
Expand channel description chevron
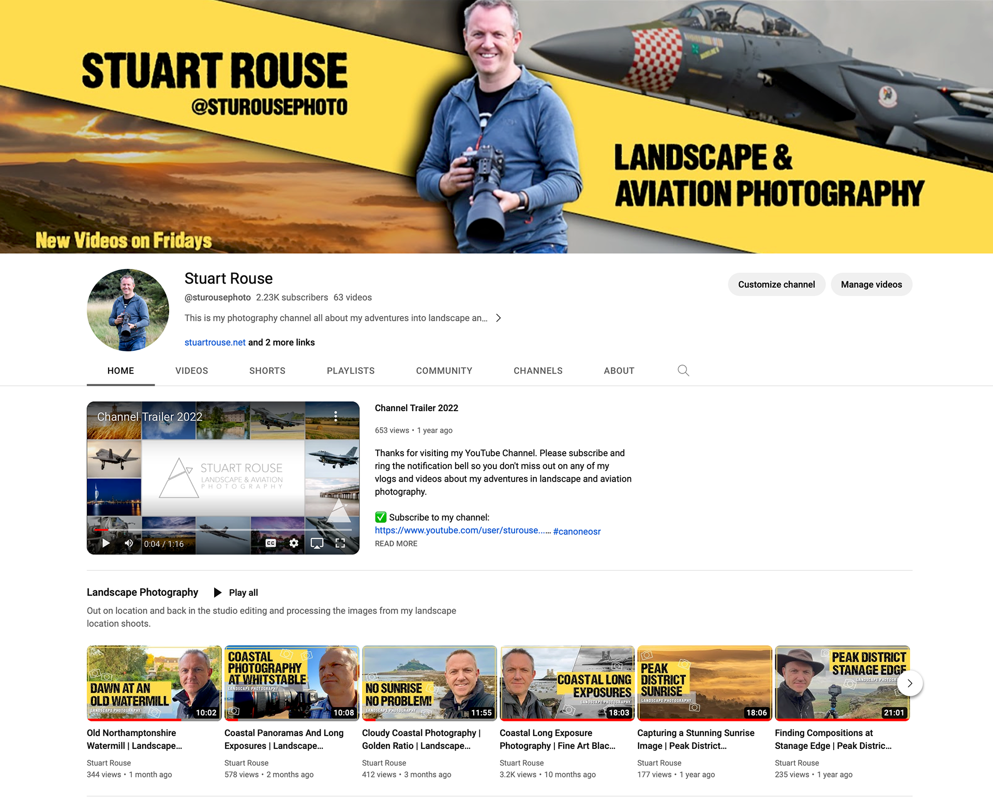[499, 318]
